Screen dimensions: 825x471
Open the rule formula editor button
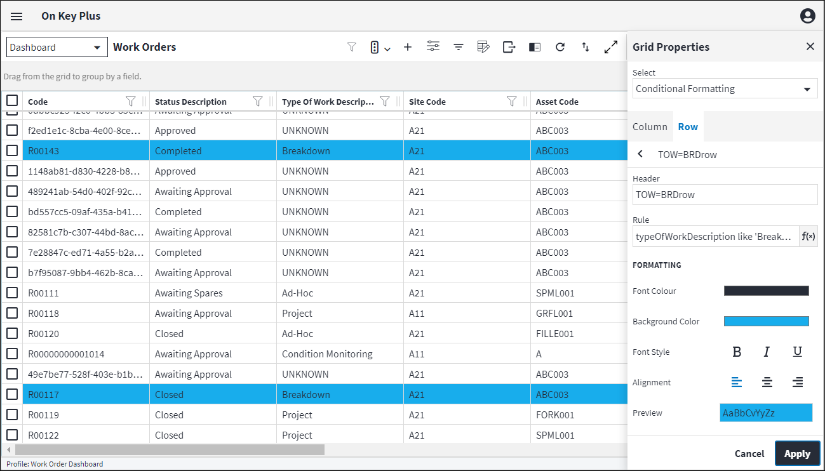(x=808, y=236)
